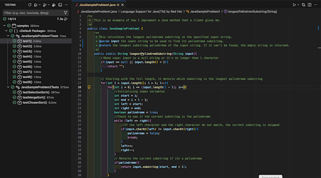Click the longestPalindromSubstring method name
The width and height of the screenshot is (321, 178).
click(x=151, y=54)
